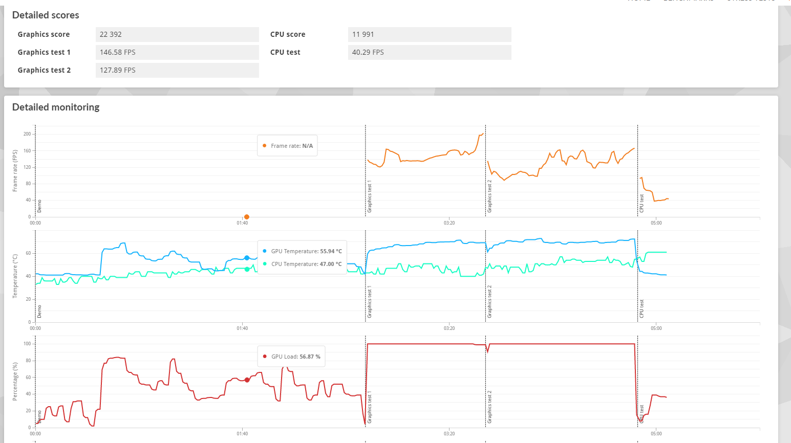The width and height of the screenshot is (791, 443).
Task: Click the CPU test label in scores
Action: (x=285, y=52)
